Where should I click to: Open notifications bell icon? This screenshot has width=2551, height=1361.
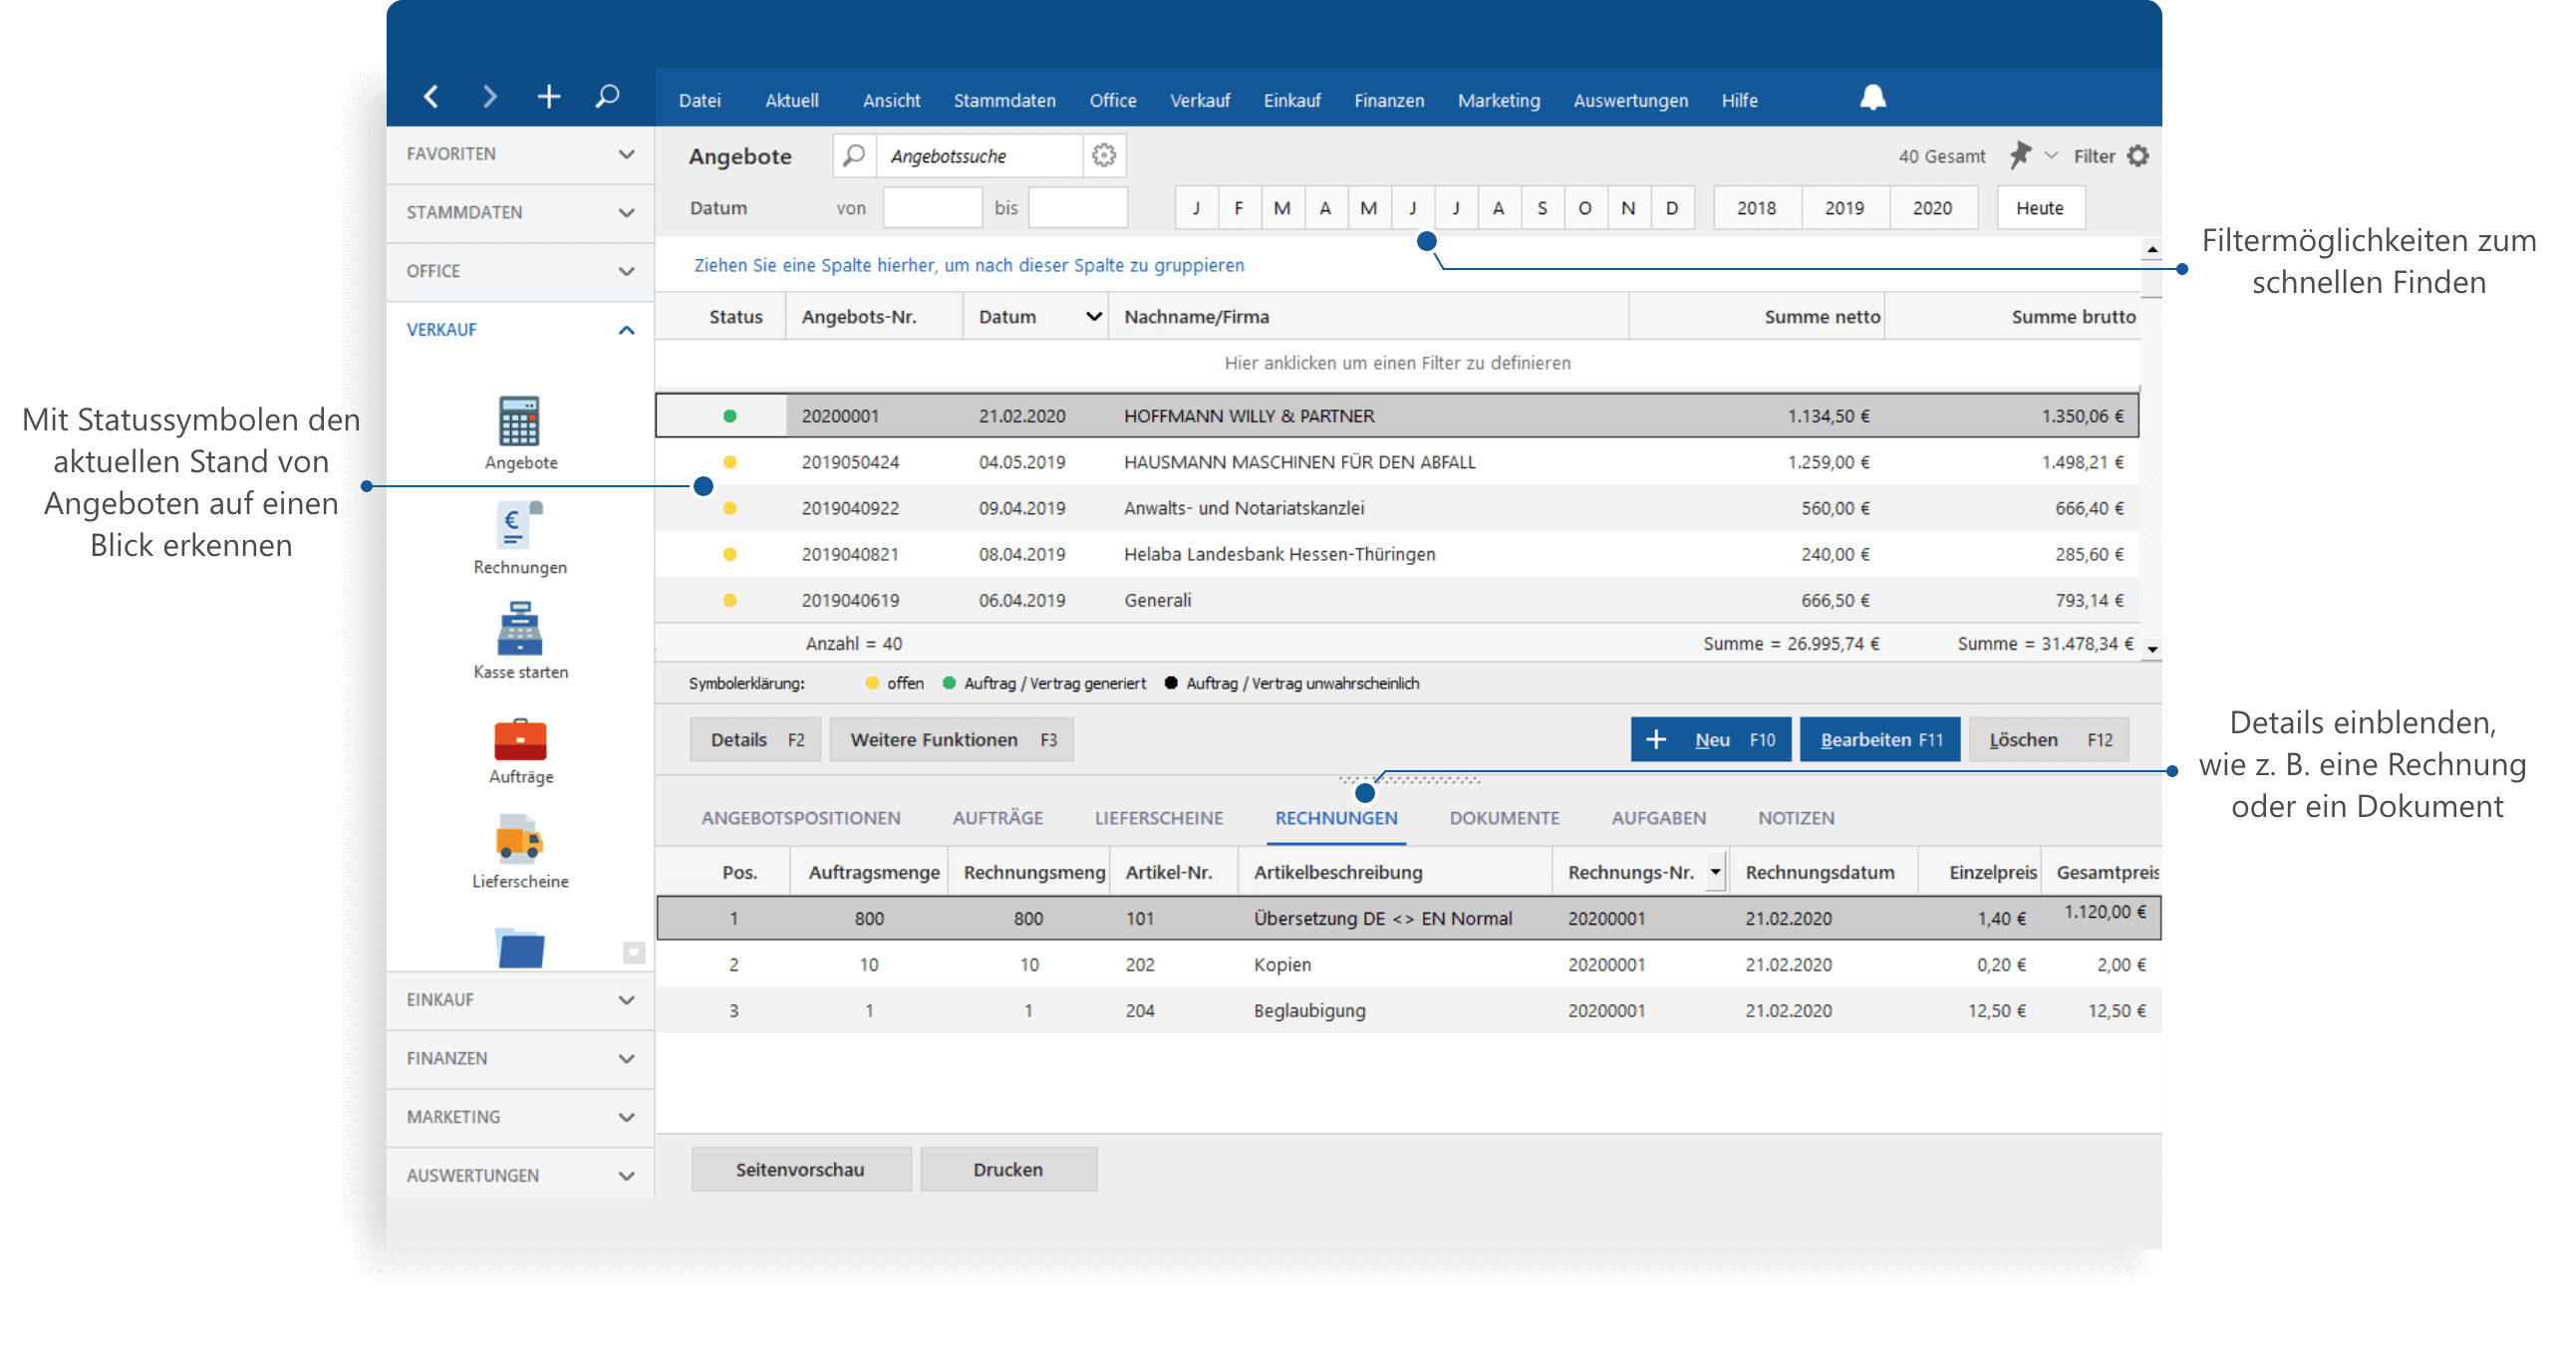[1872, 98]
